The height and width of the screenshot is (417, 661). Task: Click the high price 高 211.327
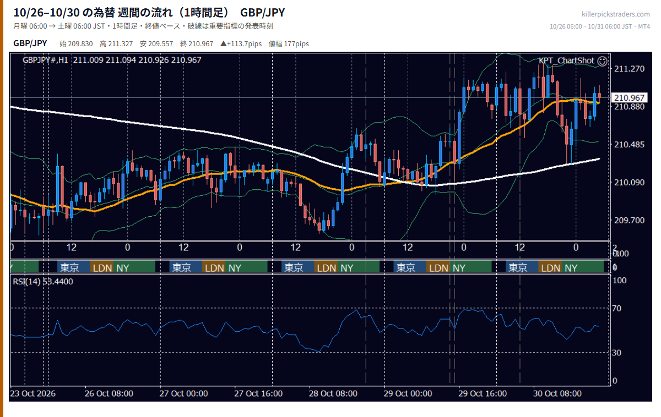116,44
